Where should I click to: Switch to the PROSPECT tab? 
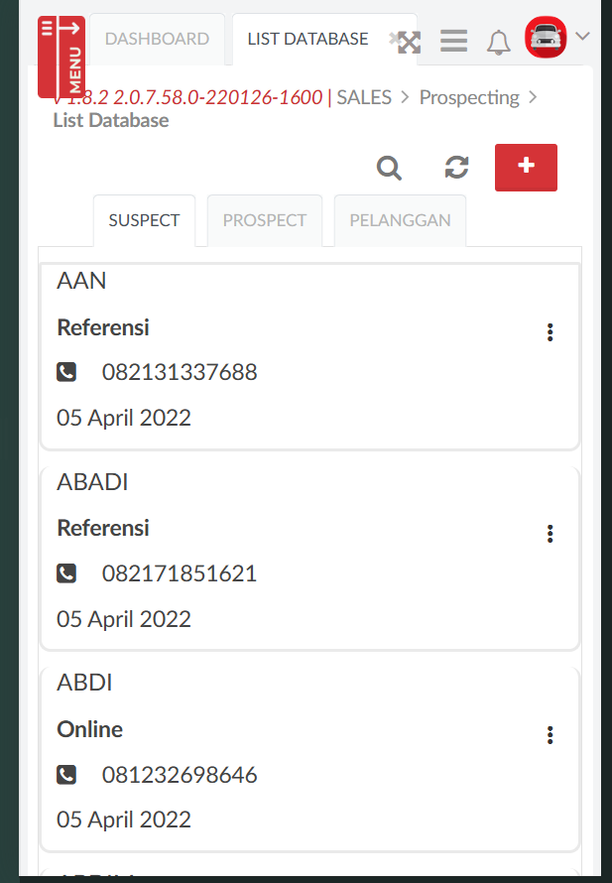point(265,220)
